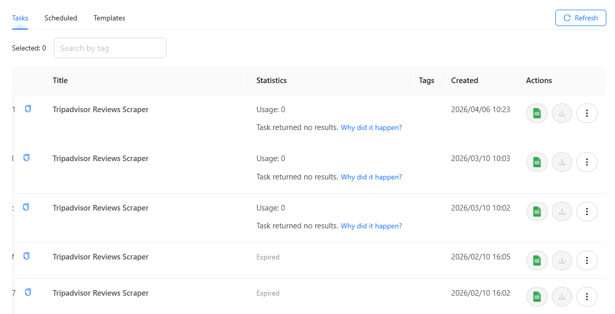The image size is (615, 314).
Task: Open more actions menu for 2026/04/06 10:23 task
Action: coord(586,113)
